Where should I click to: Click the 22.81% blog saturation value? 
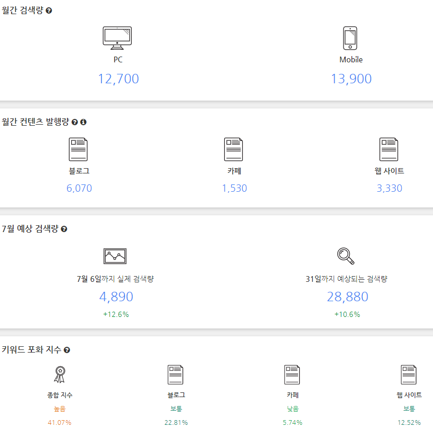pos(176,423)
